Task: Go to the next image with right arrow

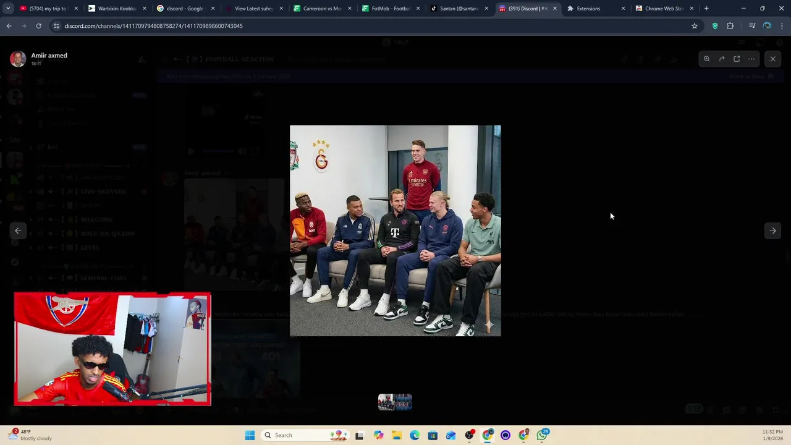Action: tap(772, 231)
